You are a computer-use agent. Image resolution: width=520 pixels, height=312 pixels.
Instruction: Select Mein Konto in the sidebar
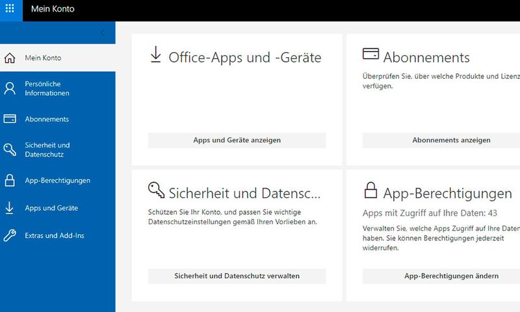coord(58,58)
